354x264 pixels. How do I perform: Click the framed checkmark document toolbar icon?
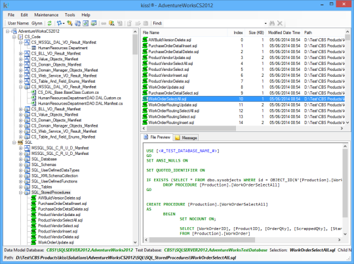tap(86, 23)
